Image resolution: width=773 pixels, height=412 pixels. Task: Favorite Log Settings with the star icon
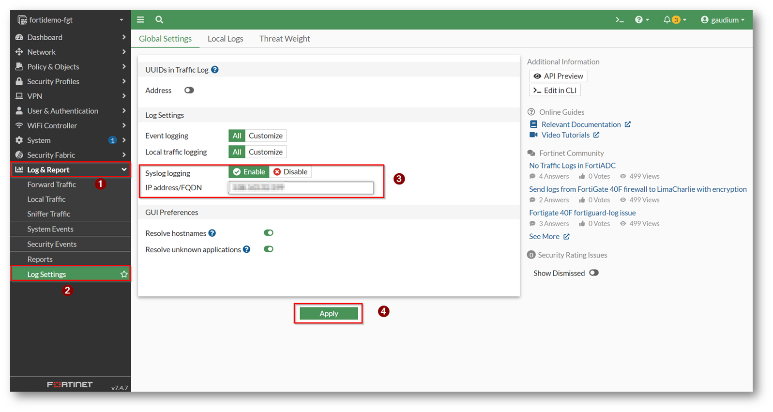point(124,275)
